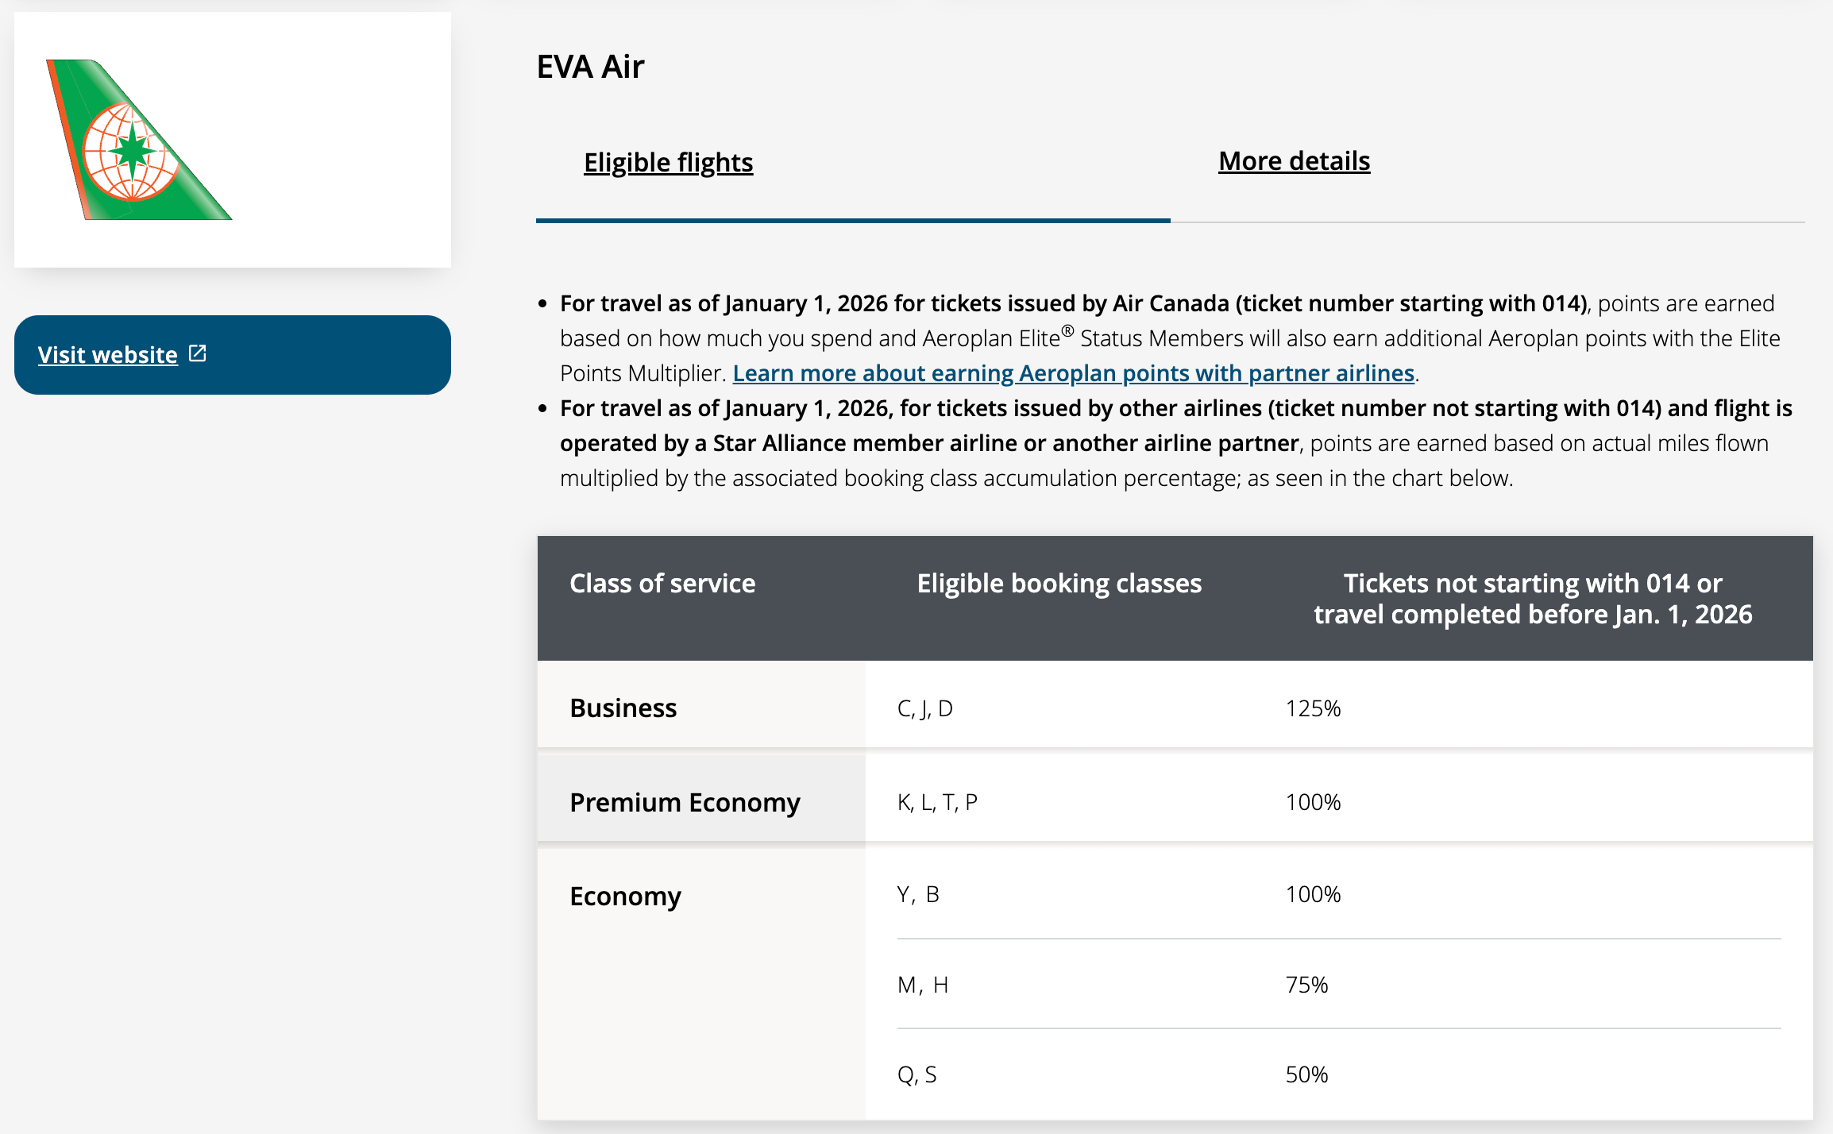Screen dimensions: 1833x1134
Task: Click the 125% accumulation percentage value
Action: coord(1312,707)
